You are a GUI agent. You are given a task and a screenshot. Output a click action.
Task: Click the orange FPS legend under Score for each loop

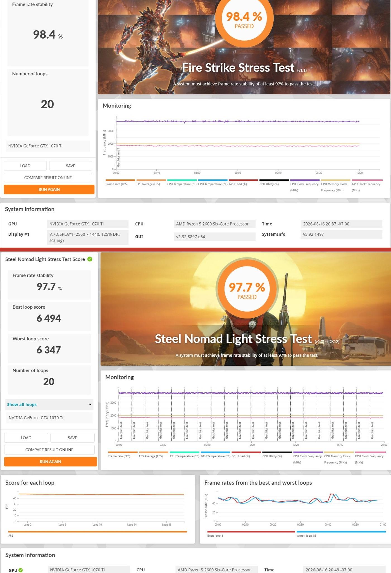(98, 534)
